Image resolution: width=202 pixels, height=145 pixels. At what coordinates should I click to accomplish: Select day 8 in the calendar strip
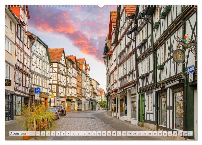click(x=73, y=133)
